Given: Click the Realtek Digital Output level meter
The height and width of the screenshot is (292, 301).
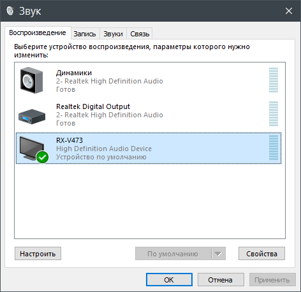Looking at the screenshot, I should coord(274,113).
